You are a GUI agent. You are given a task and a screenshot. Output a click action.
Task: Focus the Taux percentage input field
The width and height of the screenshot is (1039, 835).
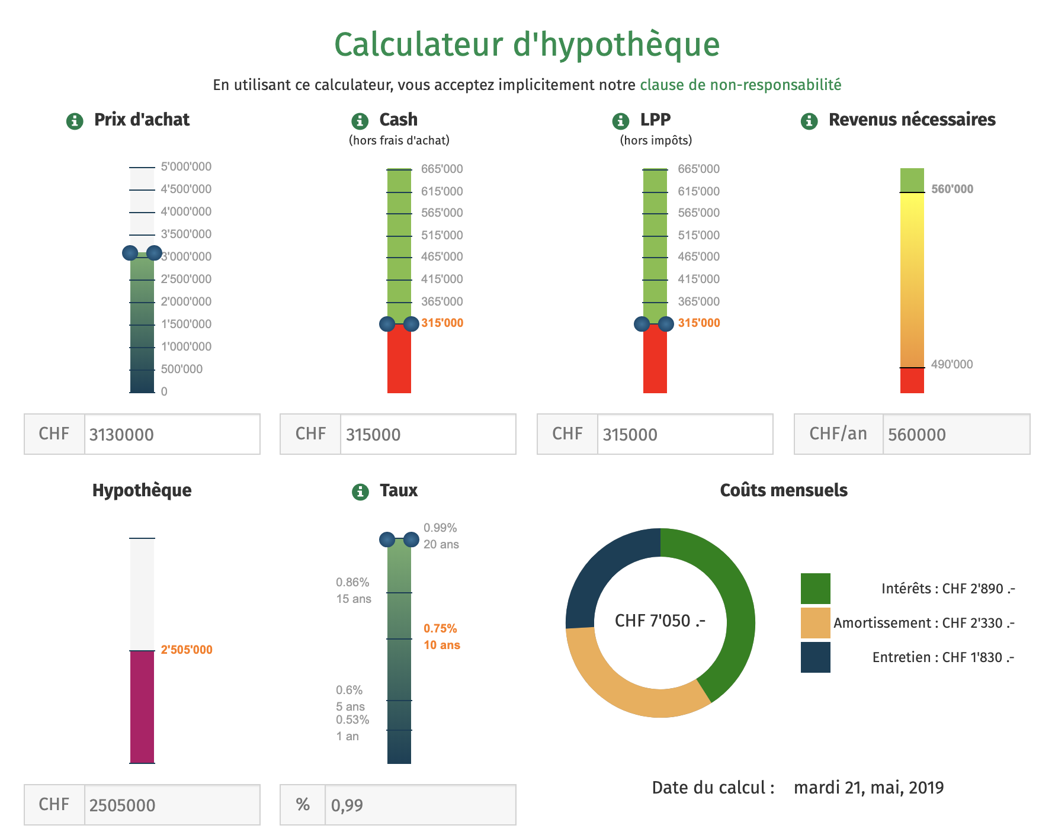[419, 805]
